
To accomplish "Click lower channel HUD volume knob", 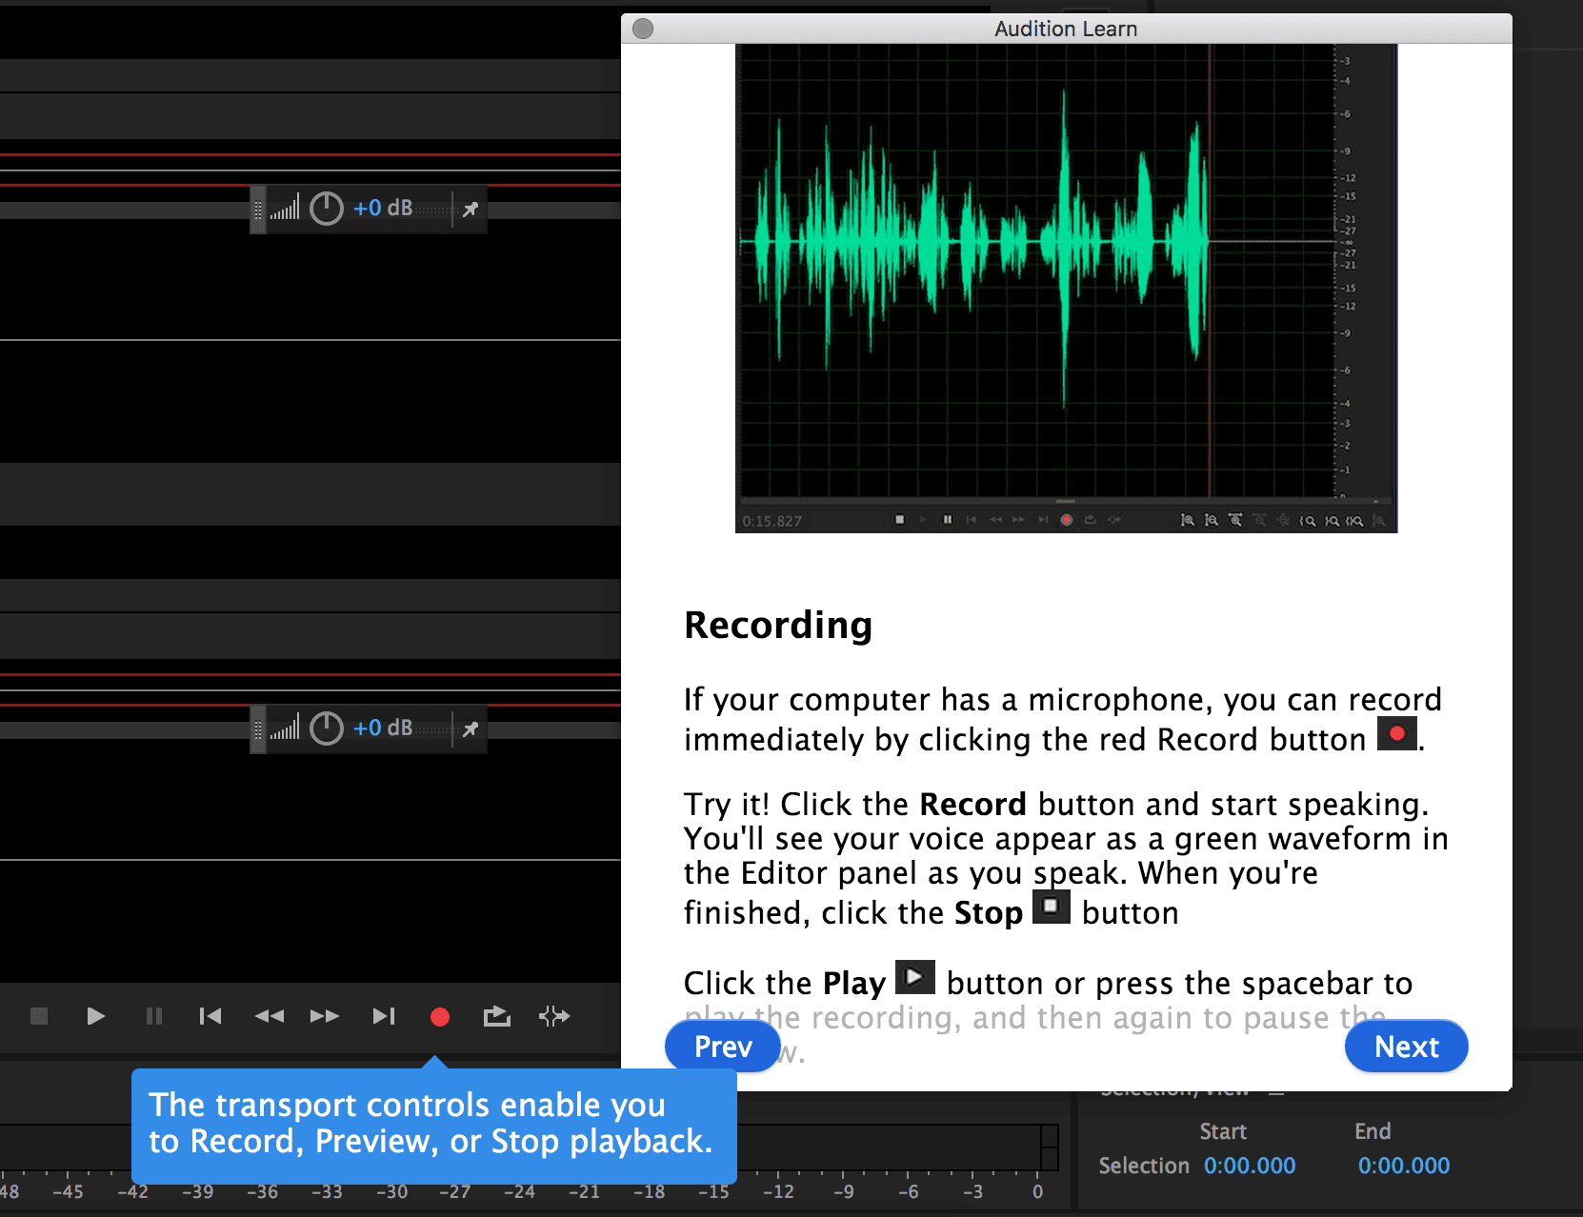I will (x=327, y=728).
